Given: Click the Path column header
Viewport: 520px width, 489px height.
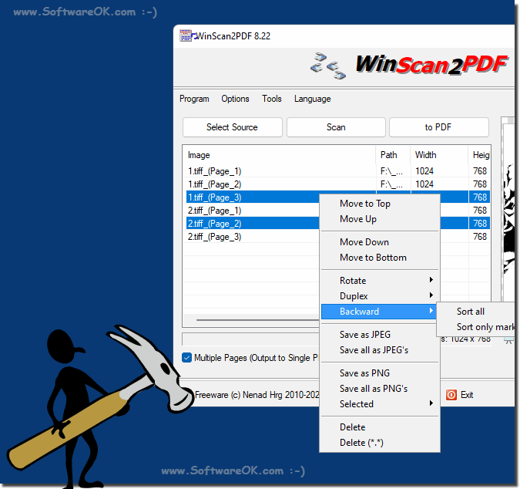Looking at the screenshot, I should tap(393, 155).
